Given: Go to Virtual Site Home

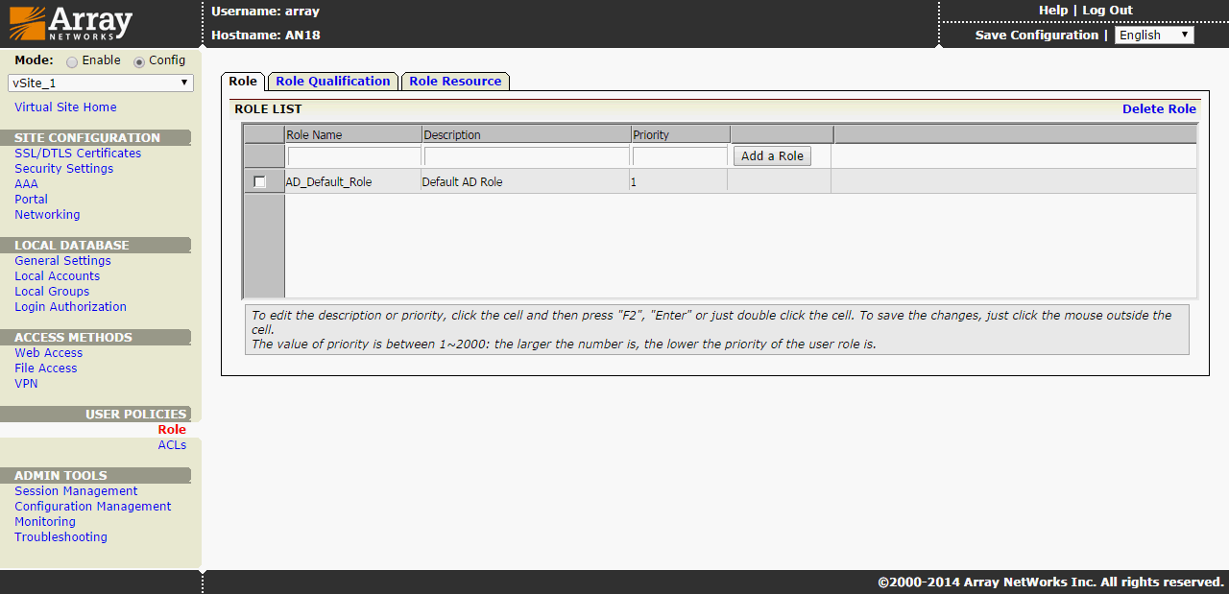Looking at the screenshot, I should point(65,107).
